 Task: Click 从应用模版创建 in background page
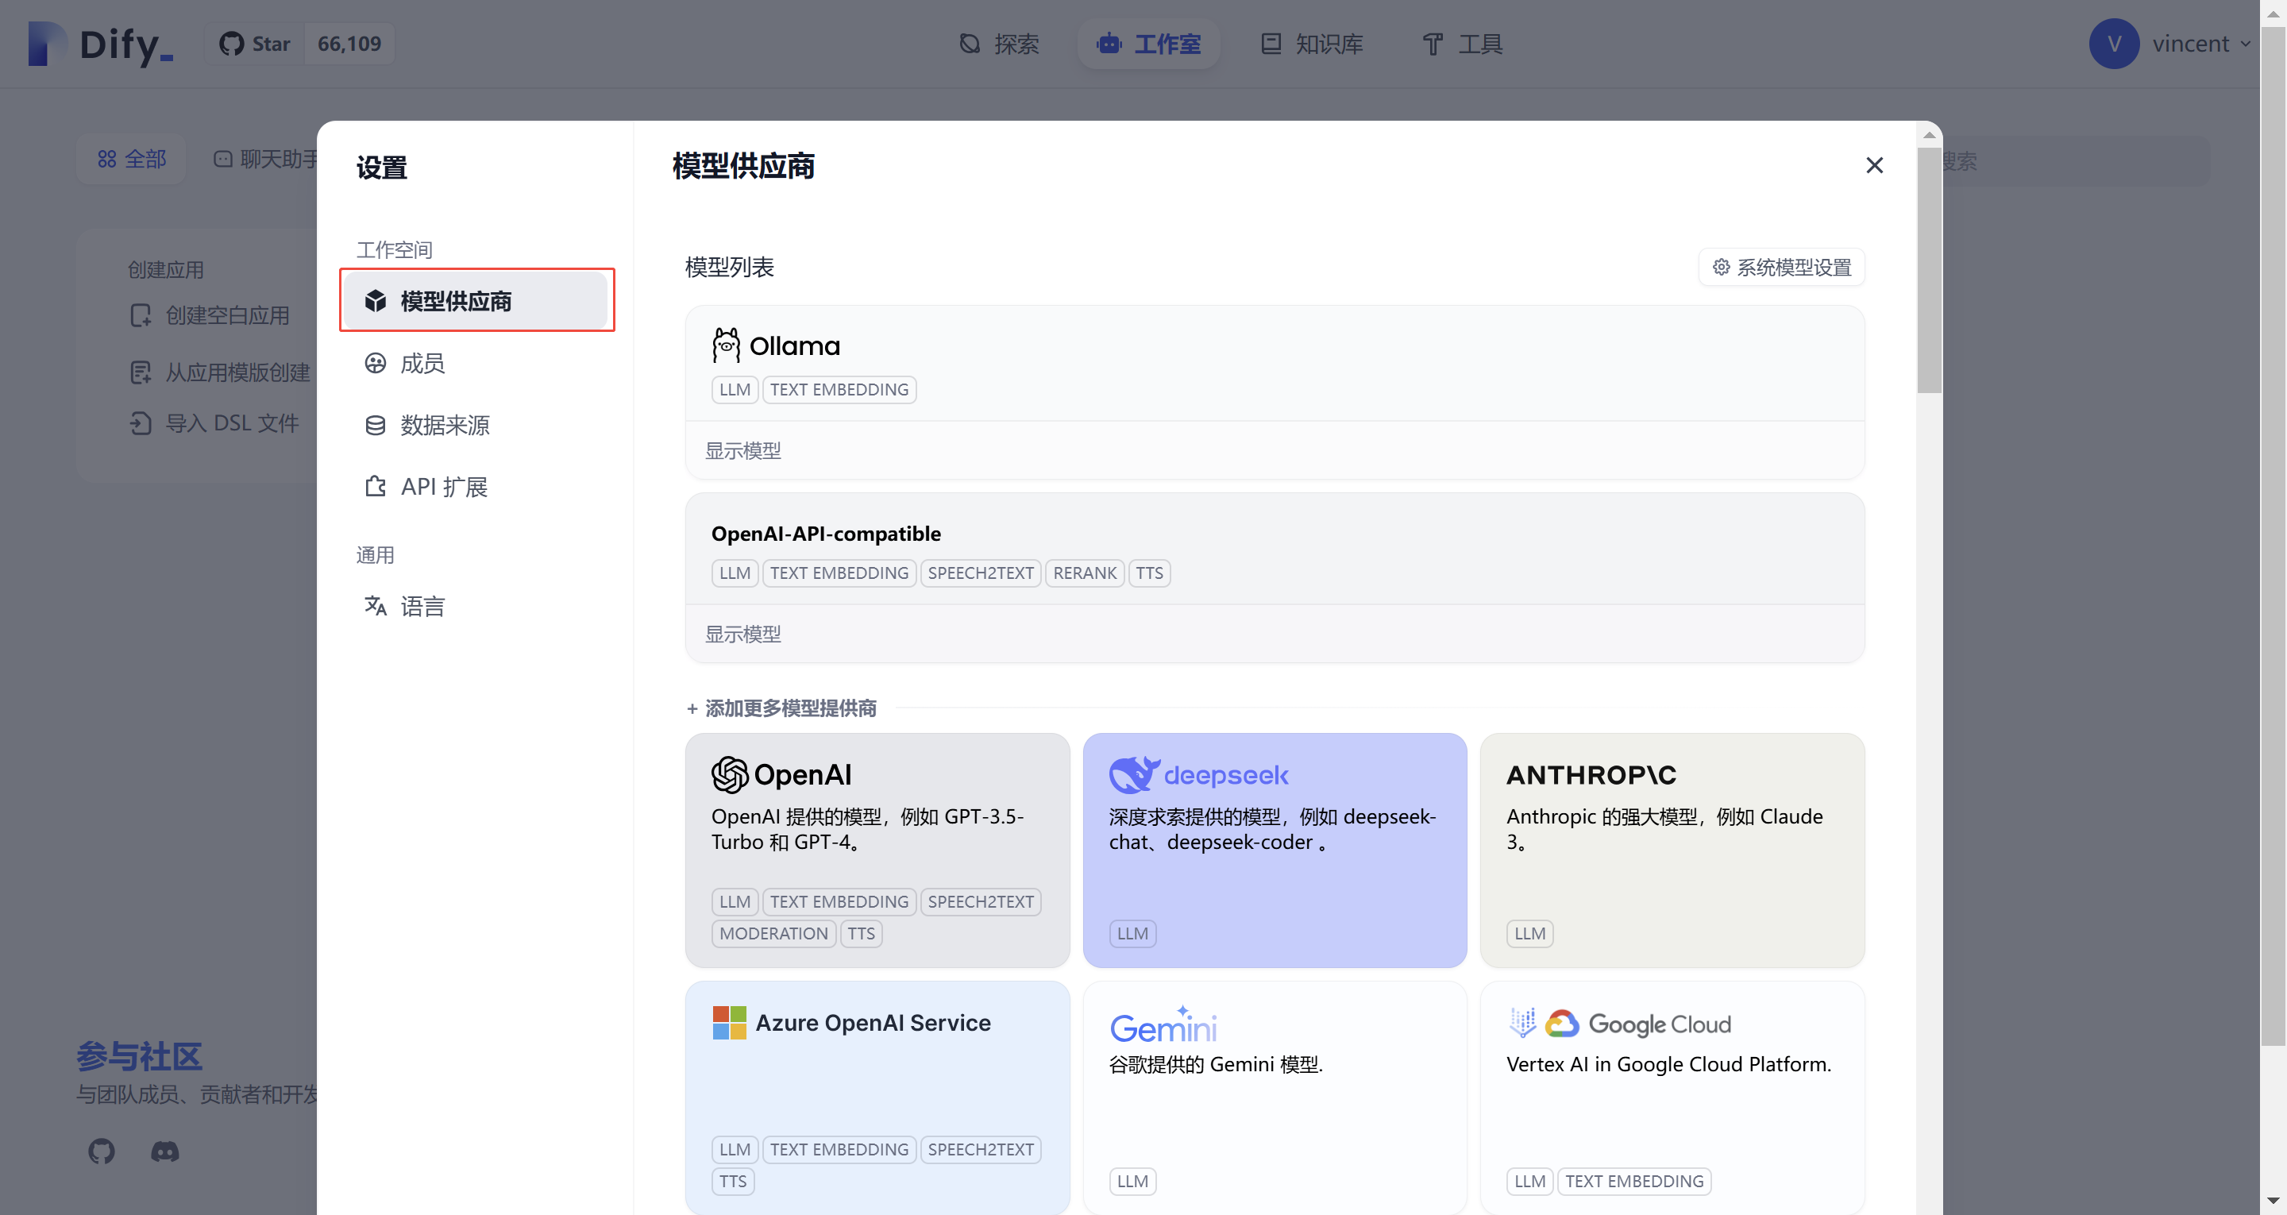[219, 372]
